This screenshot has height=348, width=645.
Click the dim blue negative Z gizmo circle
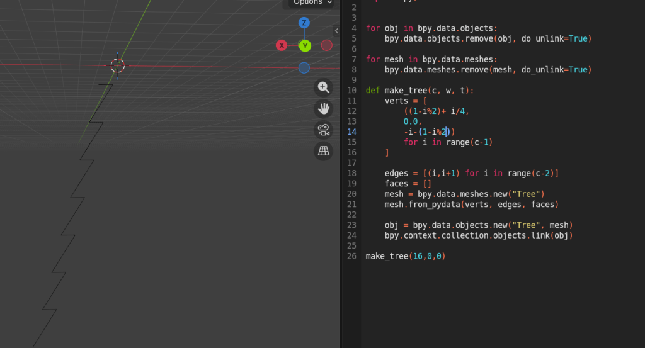pyautogui.click(x=304, y=67)
